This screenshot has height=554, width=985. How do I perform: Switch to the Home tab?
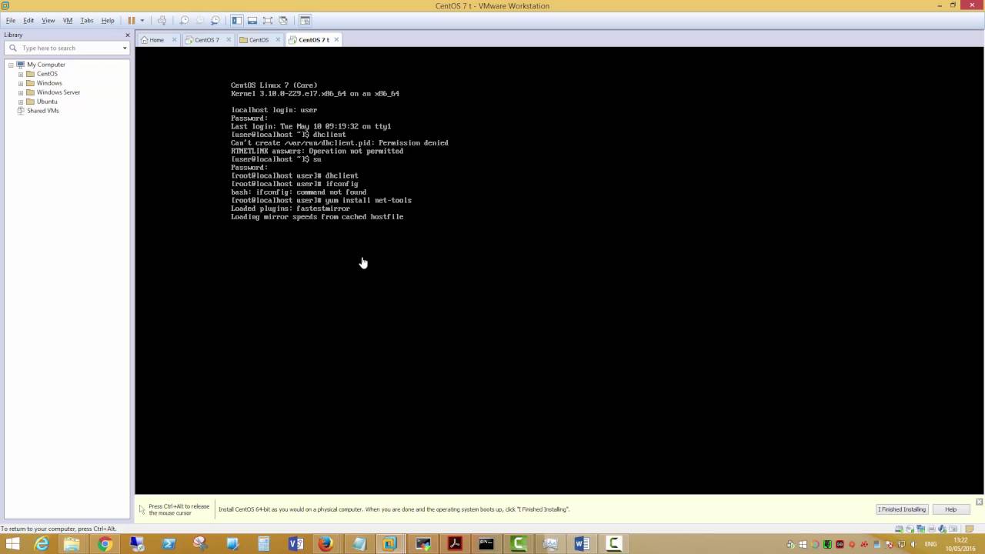156,40
